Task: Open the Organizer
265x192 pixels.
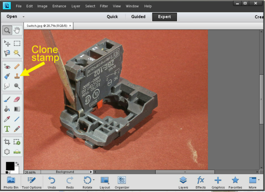Action: coord(122,182)
